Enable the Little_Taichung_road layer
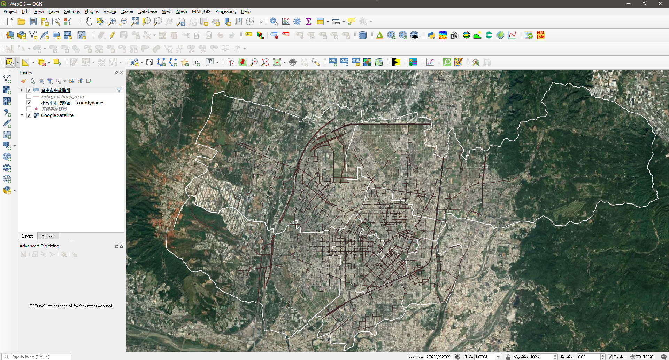 tap(29, 96)
